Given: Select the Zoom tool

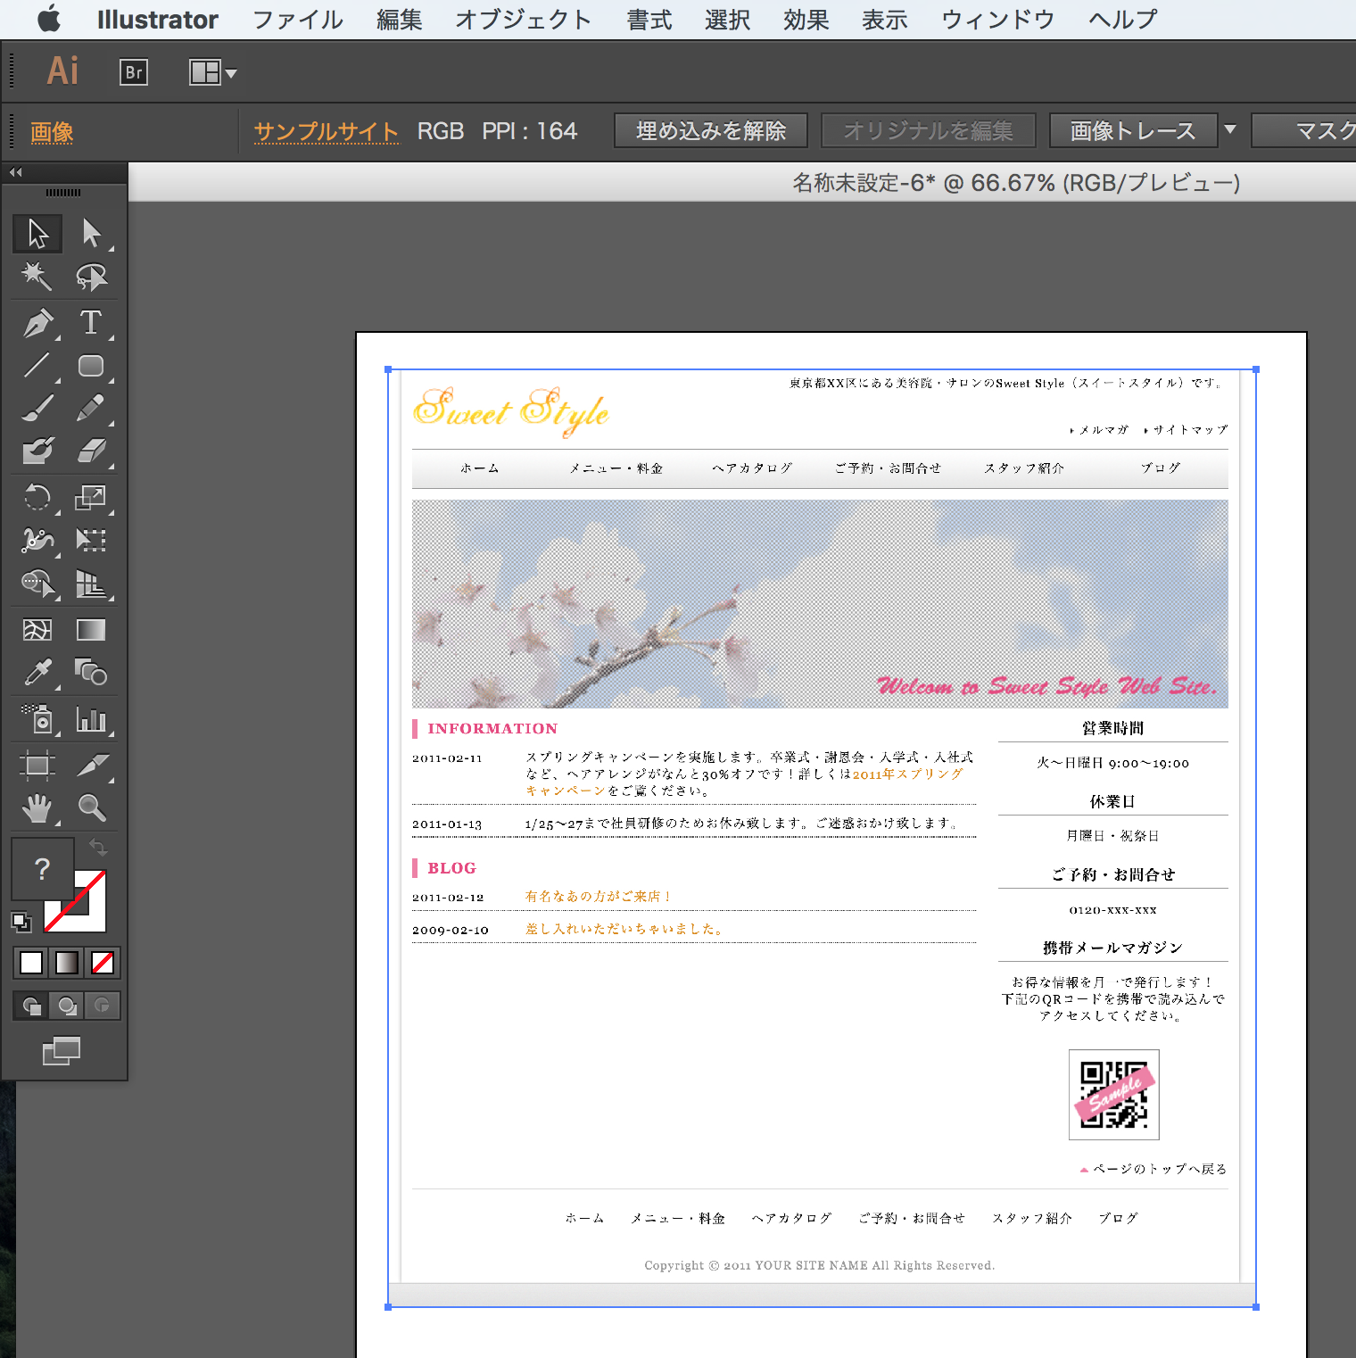Looking at the screenshot, I should (x=91, y=808).
